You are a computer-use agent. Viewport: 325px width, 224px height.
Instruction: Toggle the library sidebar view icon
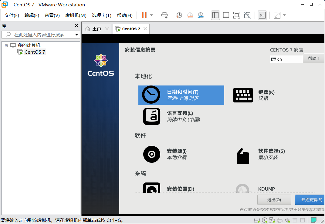click(215, 15)
